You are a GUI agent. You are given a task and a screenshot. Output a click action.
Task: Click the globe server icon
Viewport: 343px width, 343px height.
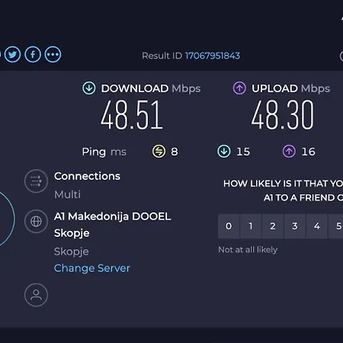click(36, 221)
